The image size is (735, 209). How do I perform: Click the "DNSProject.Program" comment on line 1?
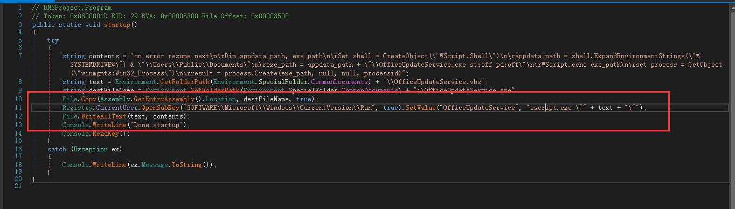tap(77, 8)
